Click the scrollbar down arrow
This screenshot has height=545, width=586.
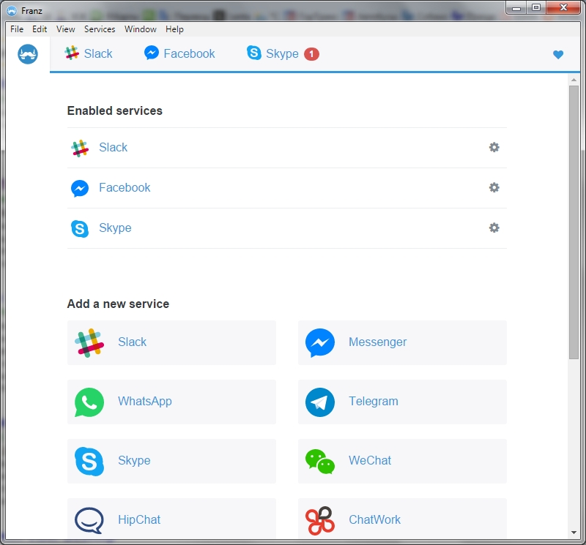point(574,533)
